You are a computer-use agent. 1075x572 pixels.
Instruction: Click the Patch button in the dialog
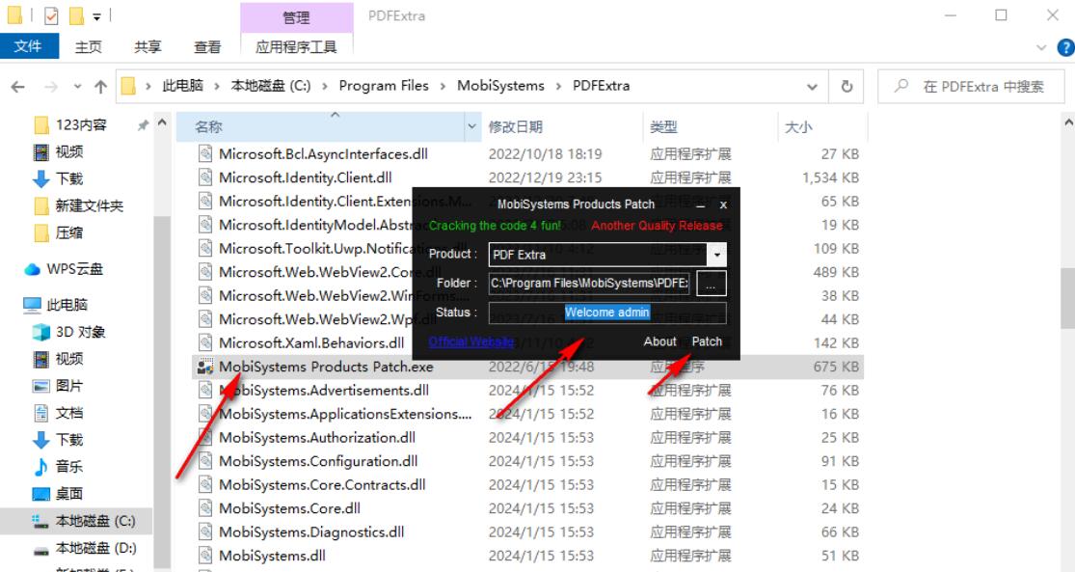707,341
